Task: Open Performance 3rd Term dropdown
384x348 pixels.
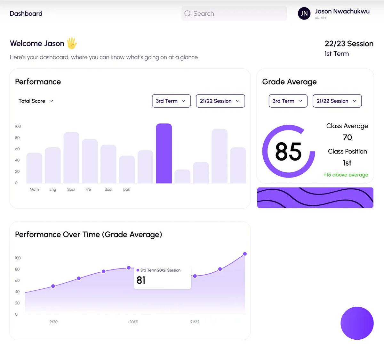Action: click(171, 101)
